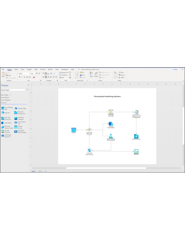185x240 pixels.
Task: Select the Data Share Invitations stencil shape
Action: [19, 119]
